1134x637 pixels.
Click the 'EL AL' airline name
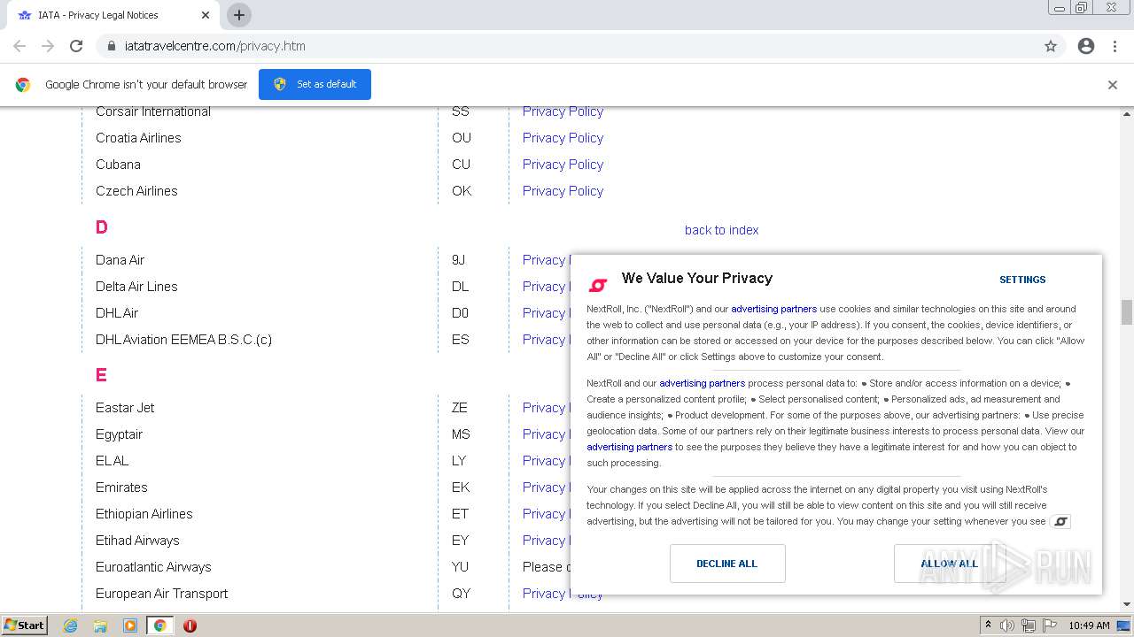[x=112, y=461]
